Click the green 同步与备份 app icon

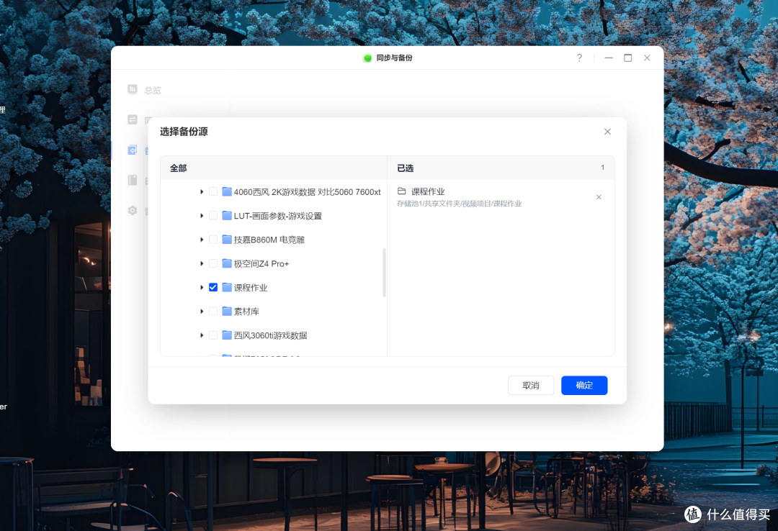pyautogui.click(x=367, y=58)
